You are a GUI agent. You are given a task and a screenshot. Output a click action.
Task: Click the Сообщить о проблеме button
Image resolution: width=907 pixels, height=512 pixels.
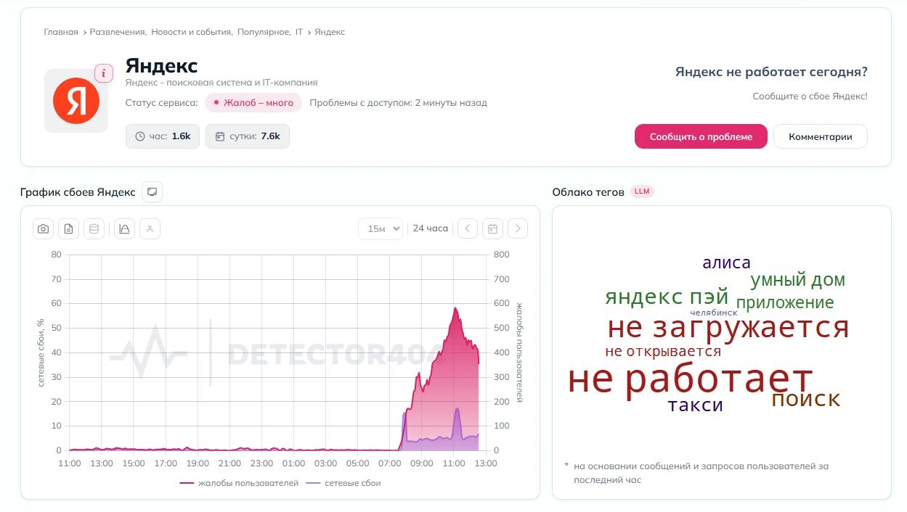(701, 136)
